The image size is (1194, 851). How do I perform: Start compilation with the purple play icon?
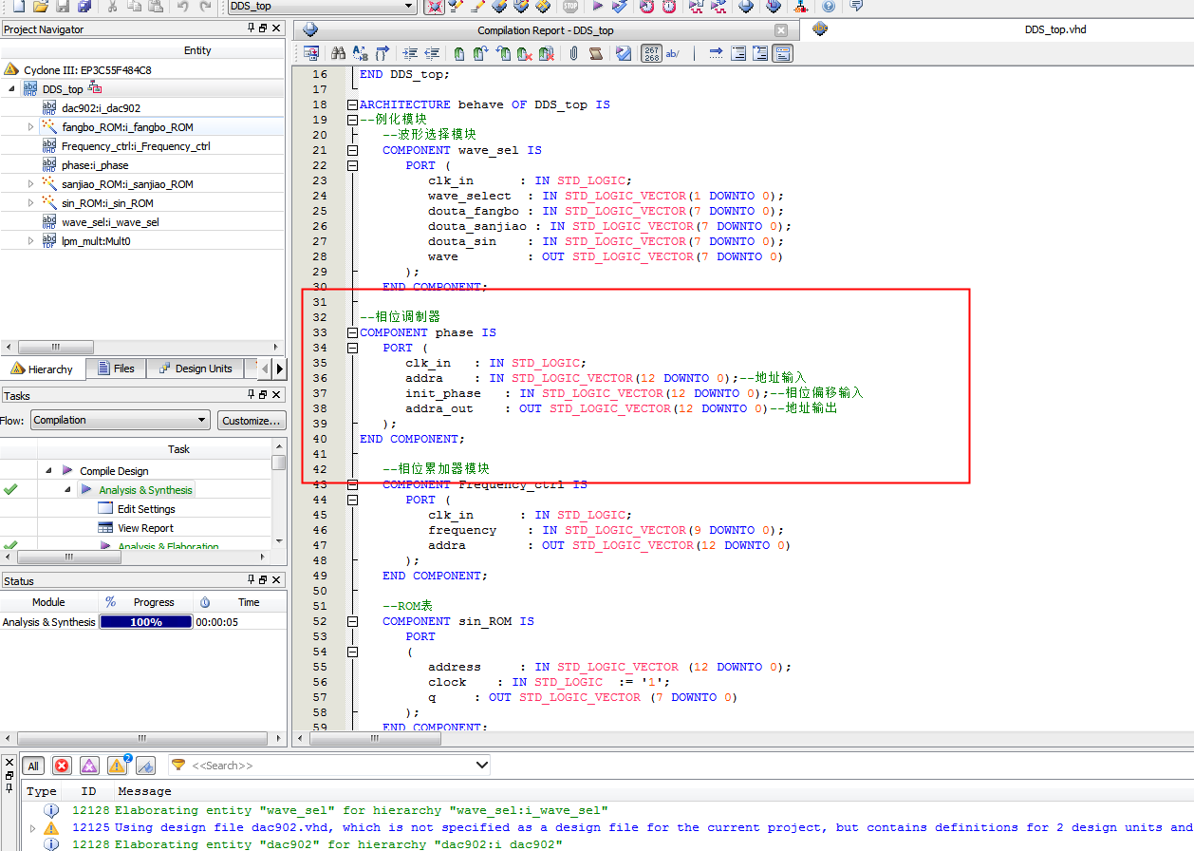coord(598,6)
